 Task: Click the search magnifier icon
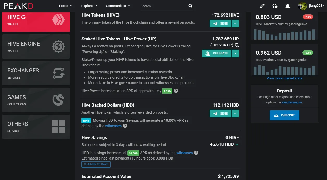[x=190, y=6]
